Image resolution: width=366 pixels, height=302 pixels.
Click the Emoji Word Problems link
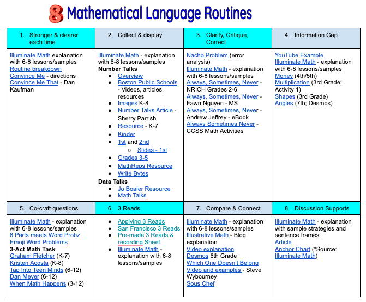point(39,243)
